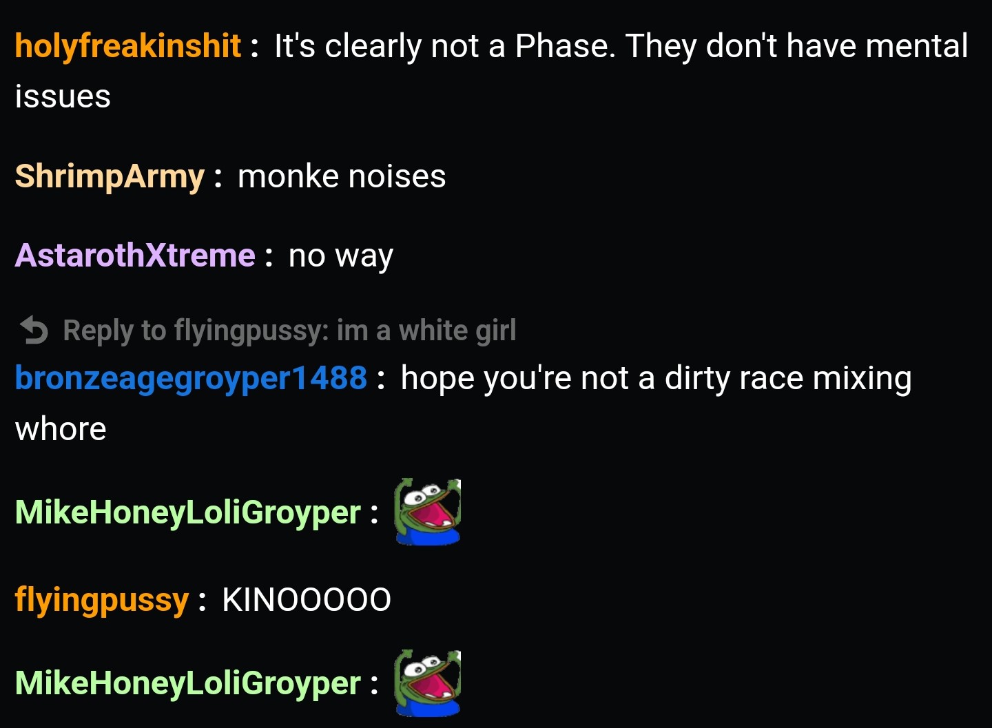Select the 'no way' message text
Image resolution: width=992 pixels, height=728 pixels.
click(341, 256)
